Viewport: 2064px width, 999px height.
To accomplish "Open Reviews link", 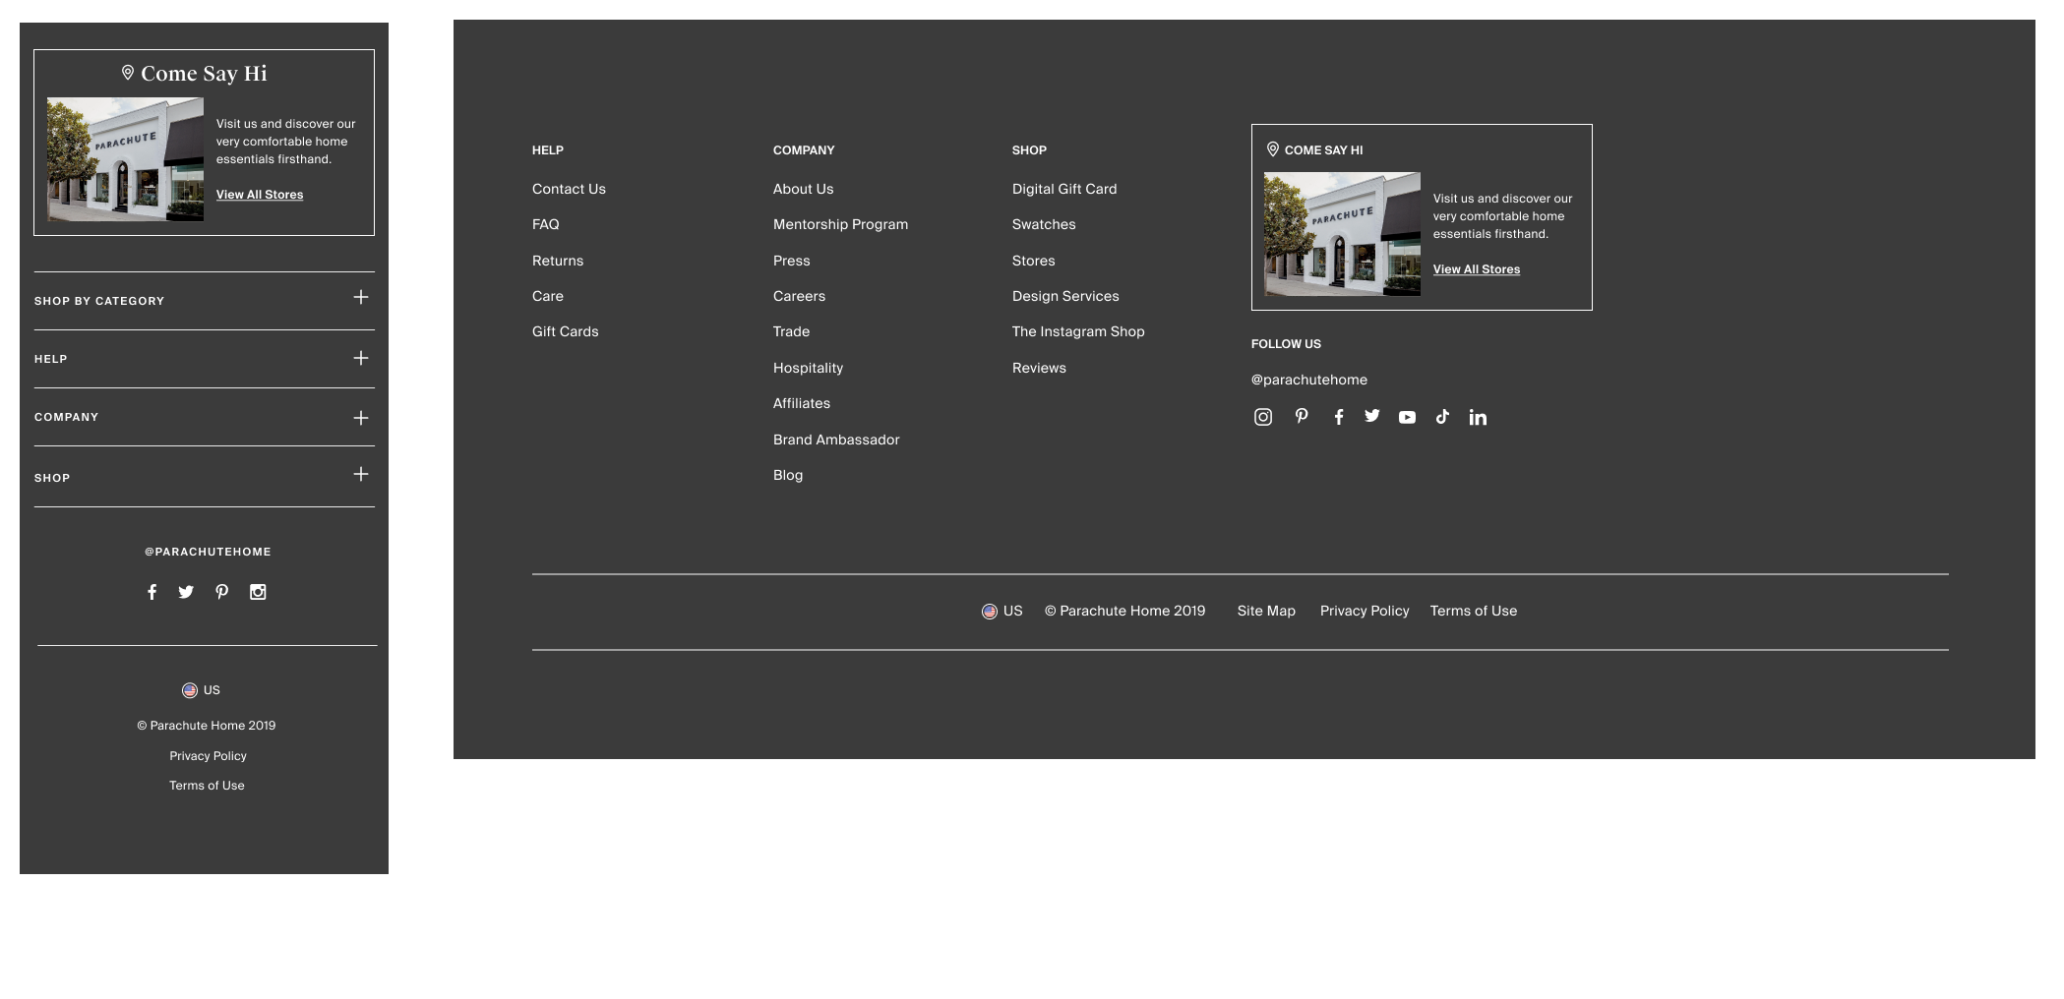I will click(1039, 368).
